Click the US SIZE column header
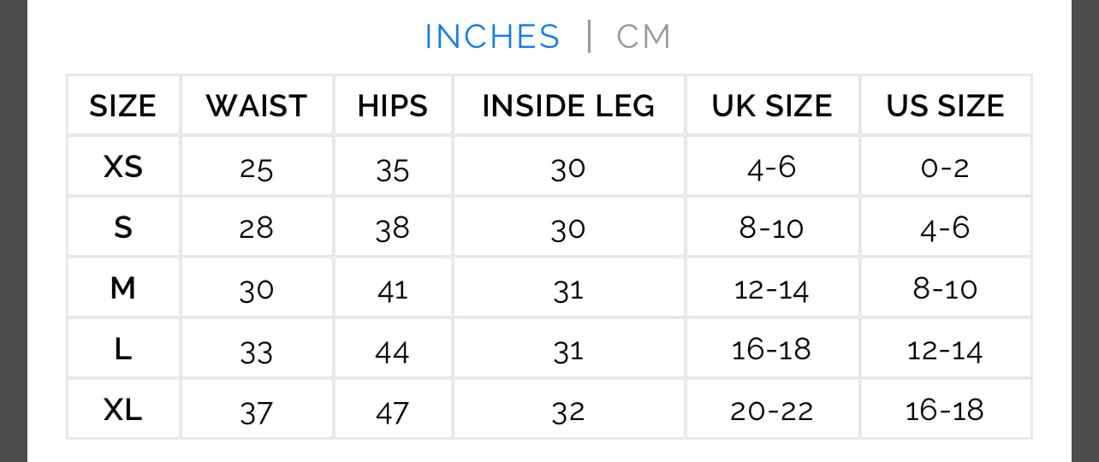This screenshot has height=462, width=1099. (x=945, y=106)
